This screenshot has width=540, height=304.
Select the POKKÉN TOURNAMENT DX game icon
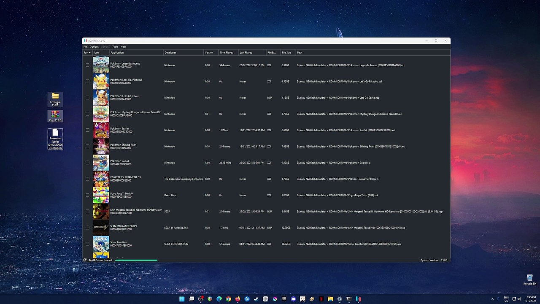pyautogui.click(x=101, y=179)
